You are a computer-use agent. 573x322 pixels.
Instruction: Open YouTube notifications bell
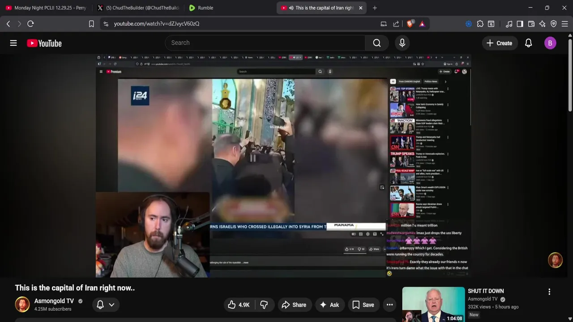point(528,43)
